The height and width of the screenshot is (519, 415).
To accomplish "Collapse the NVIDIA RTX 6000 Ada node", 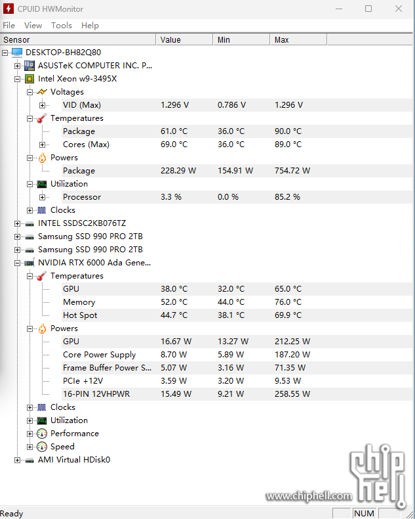I will (17, 263).
